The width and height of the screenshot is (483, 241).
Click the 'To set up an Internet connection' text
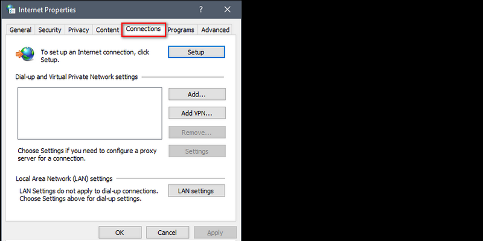coord(95,56)
